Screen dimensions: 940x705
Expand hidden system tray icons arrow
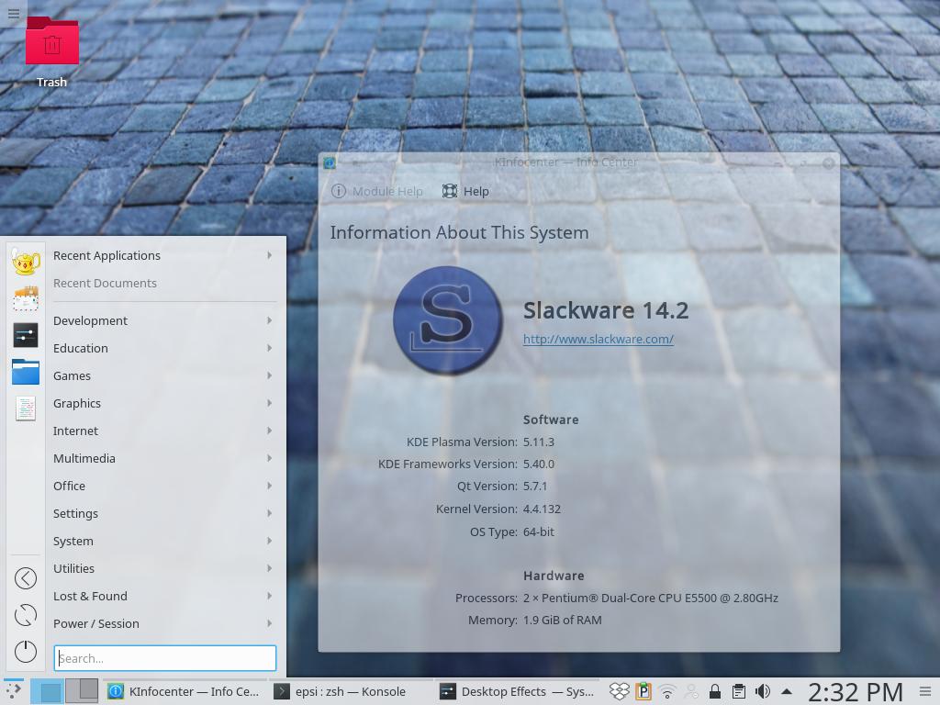(x=787, y=691)
